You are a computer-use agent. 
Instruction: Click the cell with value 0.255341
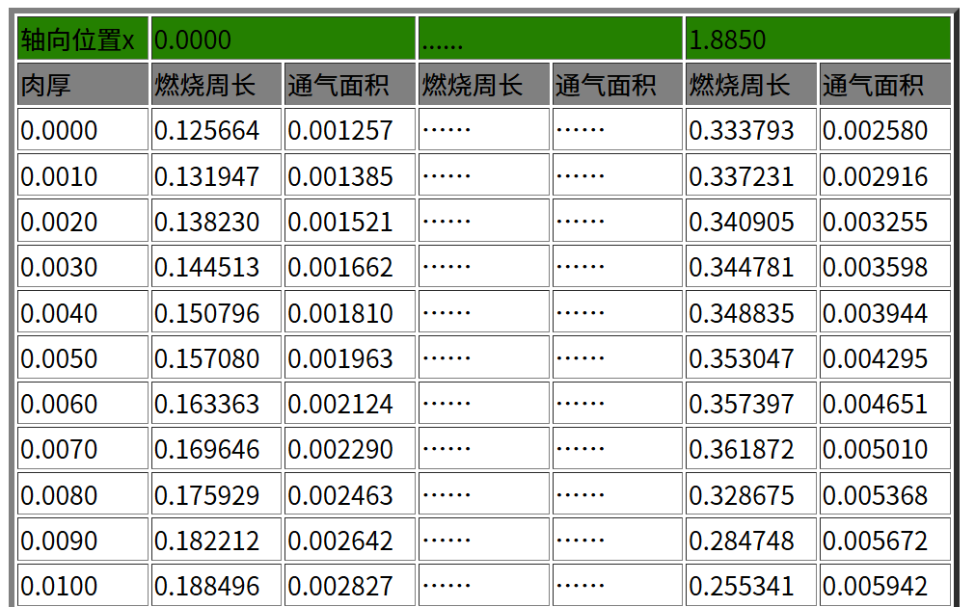coord(750,585)
